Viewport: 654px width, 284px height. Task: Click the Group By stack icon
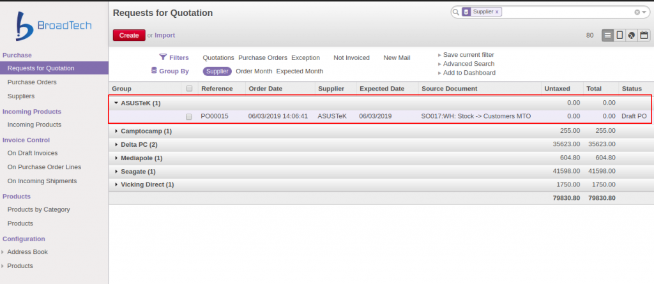click(x=155, y=71)
